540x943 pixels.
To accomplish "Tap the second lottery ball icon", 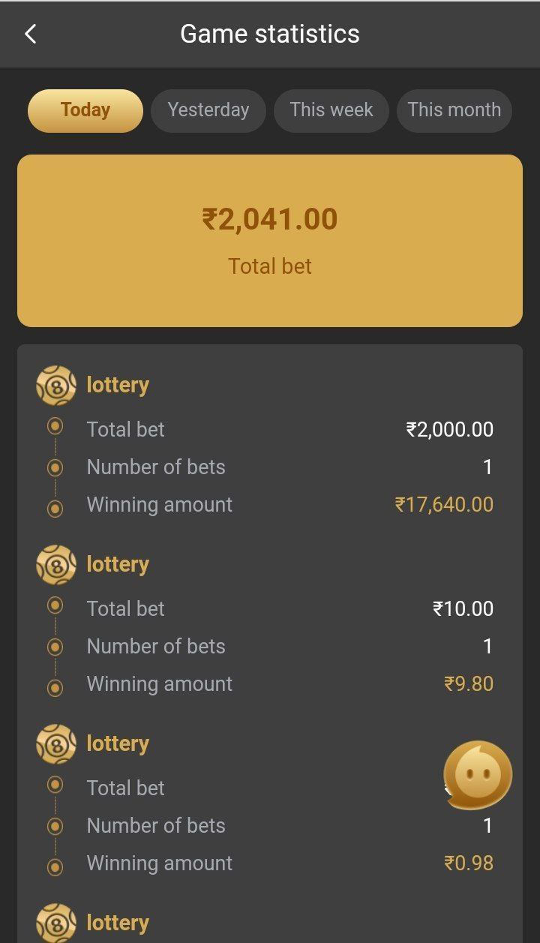I will click(x=56, y=565).
